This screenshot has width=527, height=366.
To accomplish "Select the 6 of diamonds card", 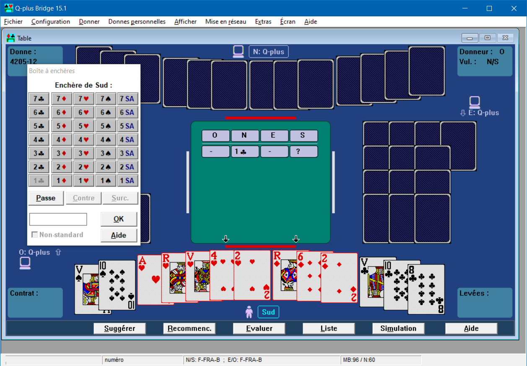I will pyautogui.click(x=309, y=276).
